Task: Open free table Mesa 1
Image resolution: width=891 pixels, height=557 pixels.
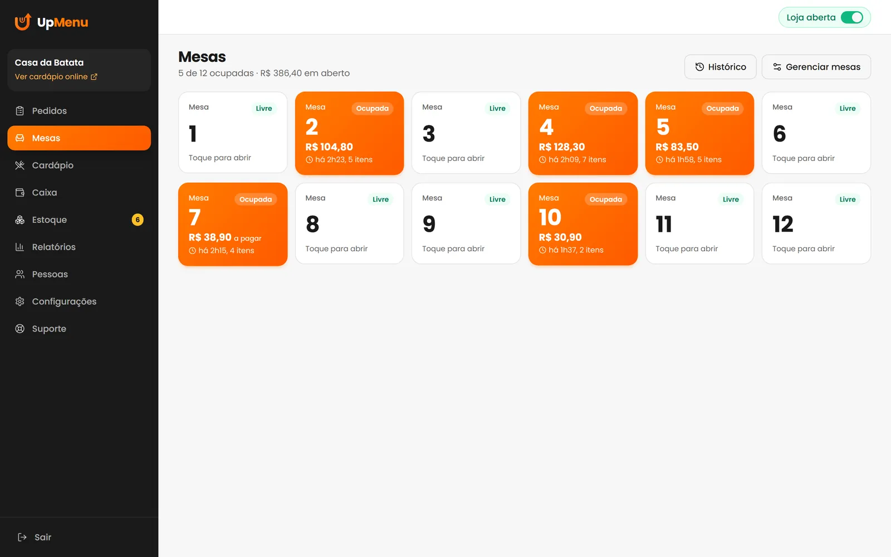Action: [233, 133]
